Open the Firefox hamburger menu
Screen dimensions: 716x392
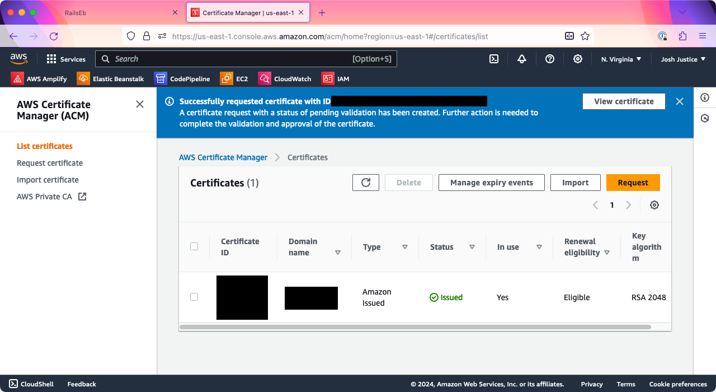tap(703, 36)
